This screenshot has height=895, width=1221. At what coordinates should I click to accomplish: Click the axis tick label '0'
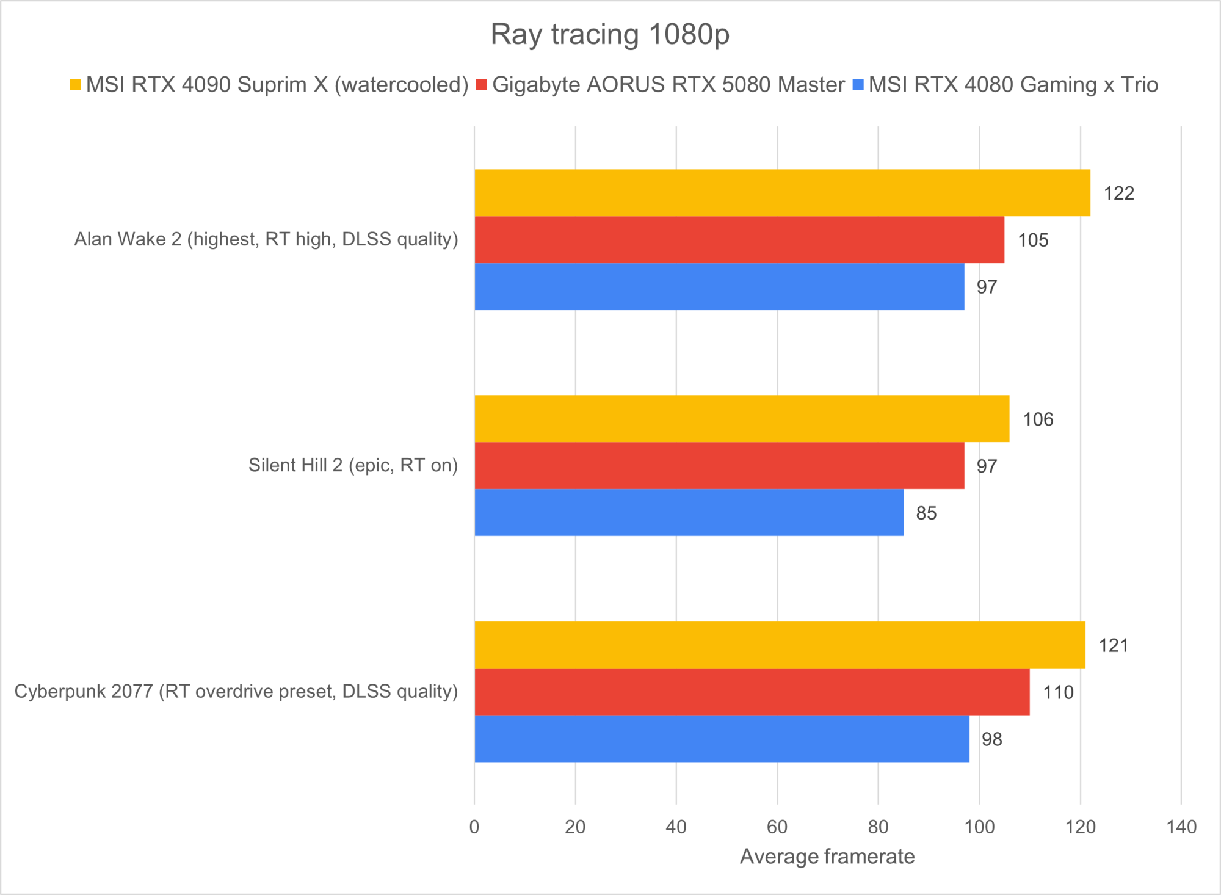pos(474,827)
